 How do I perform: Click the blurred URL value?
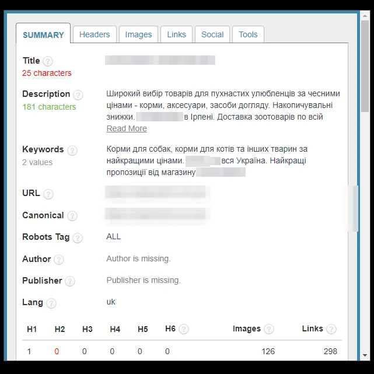click(156, 192)
